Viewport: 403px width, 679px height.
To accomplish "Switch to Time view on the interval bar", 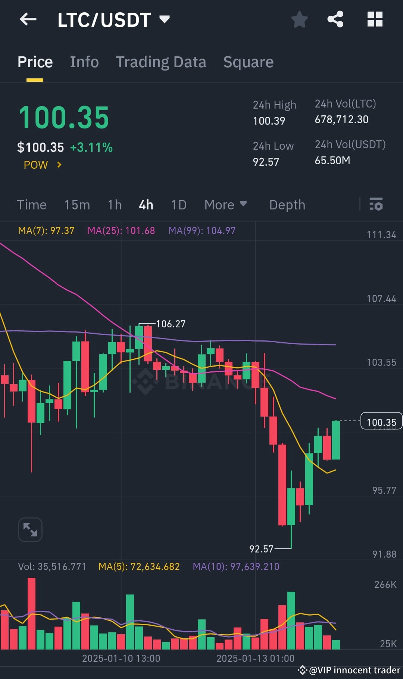I will tap(32, 205).
